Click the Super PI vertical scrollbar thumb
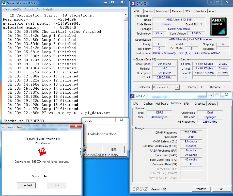The height and width of the screenshot is (196, 233). [x=126, y=19]
